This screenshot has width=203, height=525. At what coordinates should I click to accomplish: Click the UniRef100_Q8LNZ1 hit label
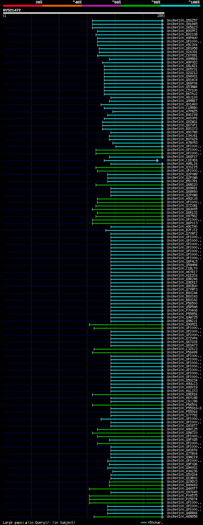(182, 66)
